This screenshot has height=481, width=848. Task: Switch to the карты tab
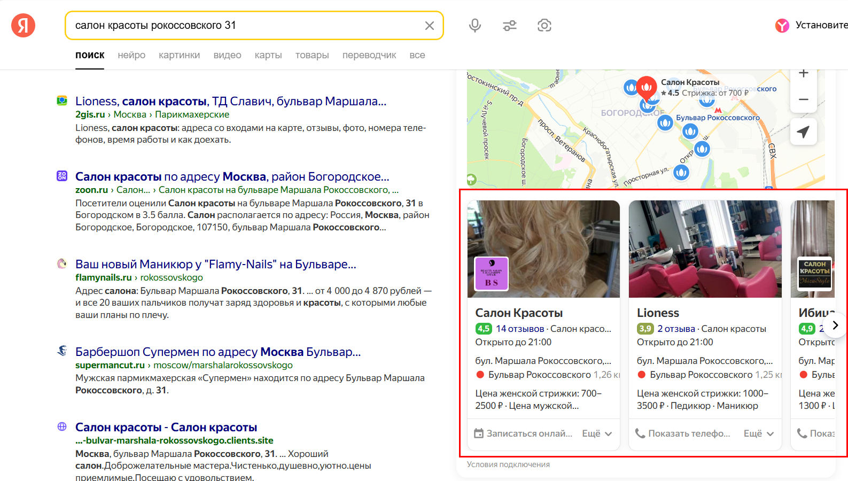(268, 55)
